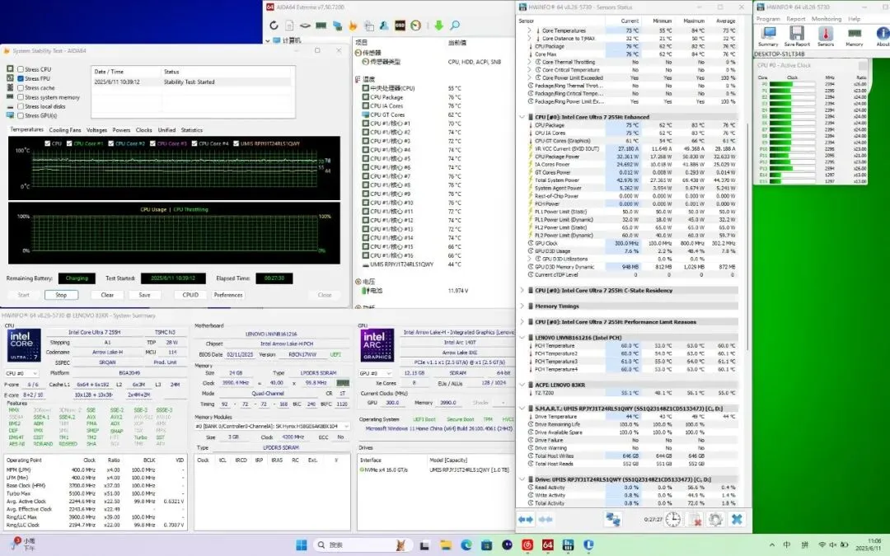Screen dimensions: 890x556
Task: Expand the Core Temperatures sensor row
Action: point(529,30)
